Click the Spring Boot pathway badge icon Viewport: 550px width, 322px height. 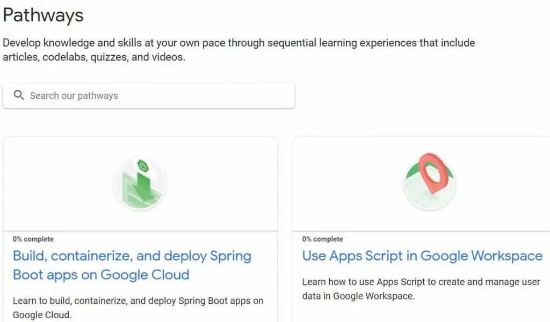click(140, 184)
